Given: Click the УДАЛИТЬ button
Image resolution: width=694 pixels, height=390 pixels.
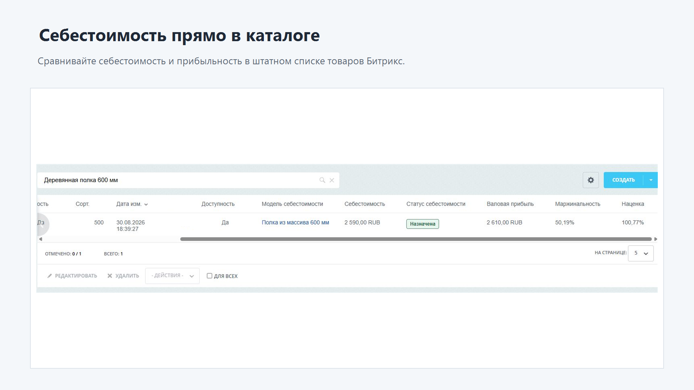Looking at the screenshot, I should point(123,276).
